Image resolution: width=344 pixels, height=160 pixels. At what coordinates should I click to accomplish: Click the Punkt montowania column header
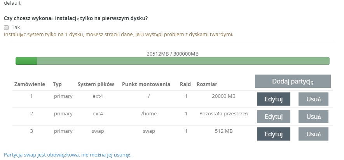pyautogui.click(x=146, y=84)
